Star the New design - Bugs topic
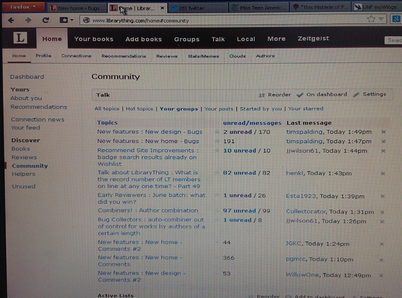Viewport: 402px width, 298px height. [x=217, y=132]
